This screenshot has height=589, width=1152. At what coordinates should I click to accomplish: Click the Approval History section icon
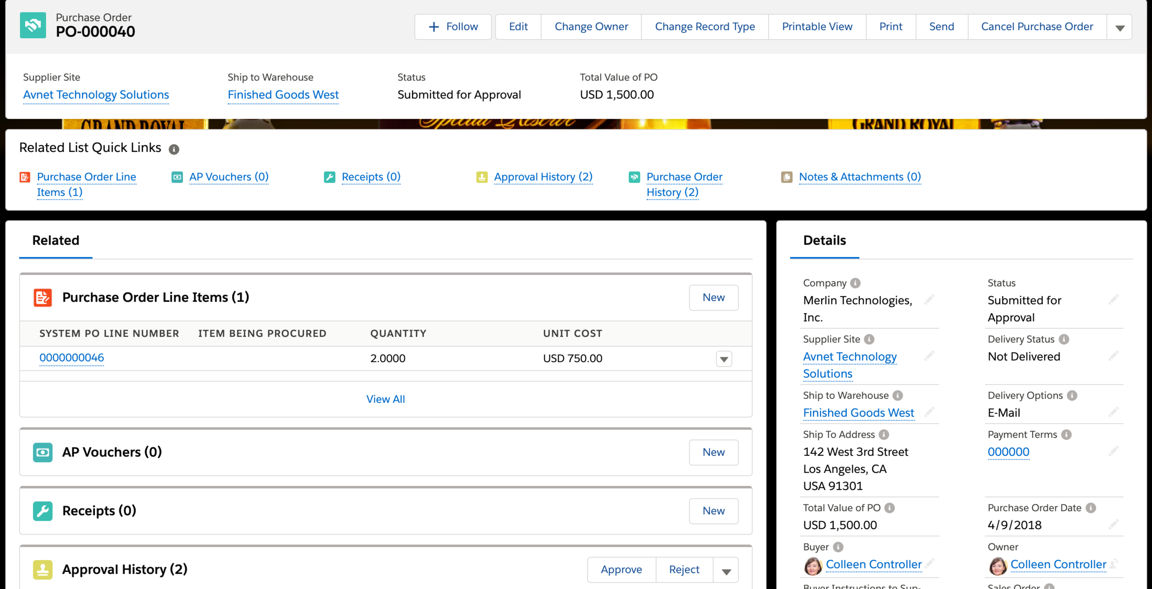(42, 570)
